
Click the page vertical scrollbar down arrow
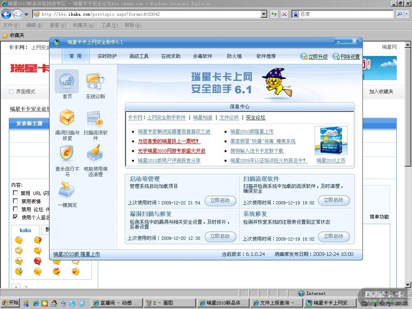(x=408, y=284)
